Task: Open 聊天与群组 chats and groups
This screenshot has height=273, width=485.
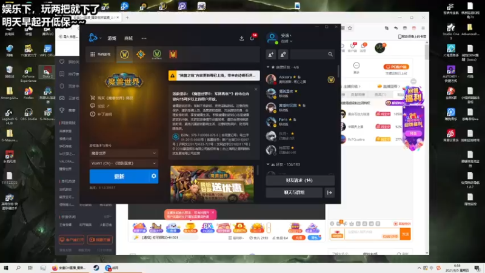Action: (294, 192)
